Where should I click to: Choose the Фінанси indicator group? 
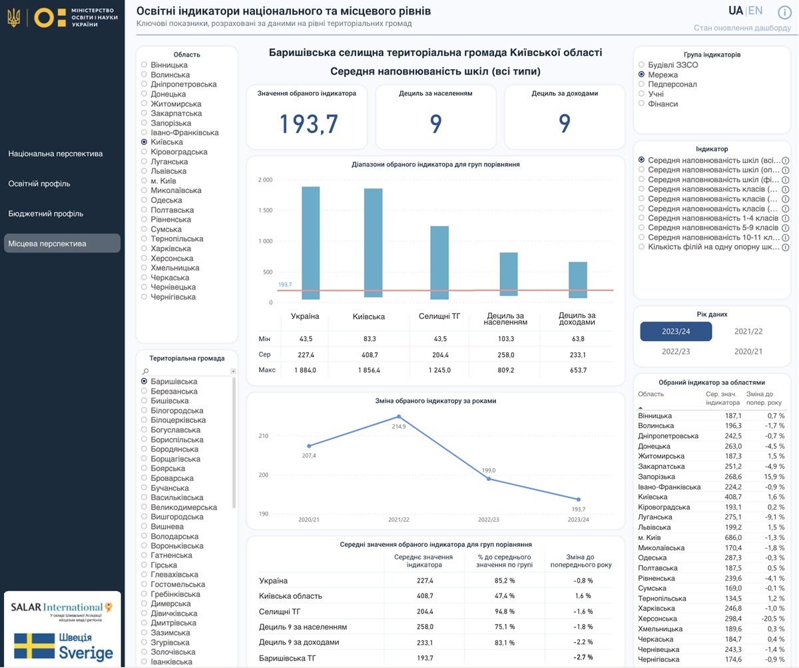pos(643,104)
